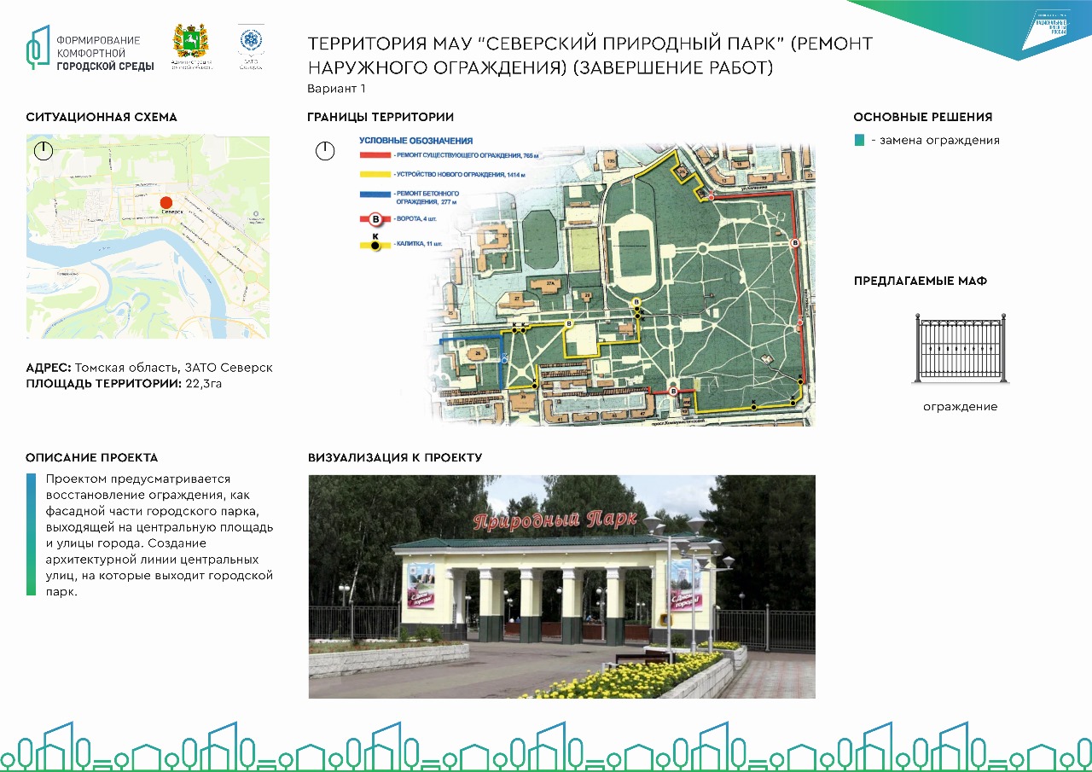Click the teal замена ограждения swatch
The width and height of the screenshot is (1092, 772).
860,140
